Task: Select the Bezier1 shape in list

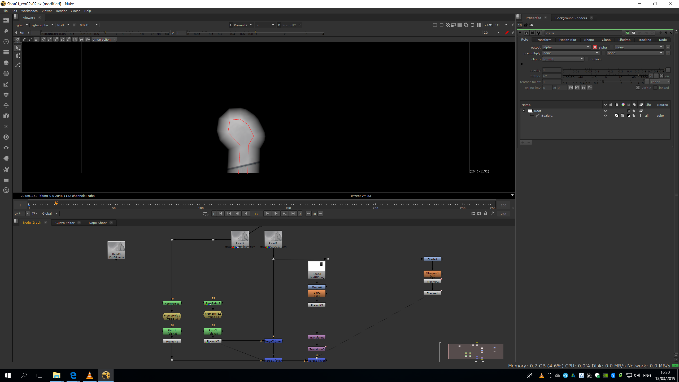Action: point(547,116)
